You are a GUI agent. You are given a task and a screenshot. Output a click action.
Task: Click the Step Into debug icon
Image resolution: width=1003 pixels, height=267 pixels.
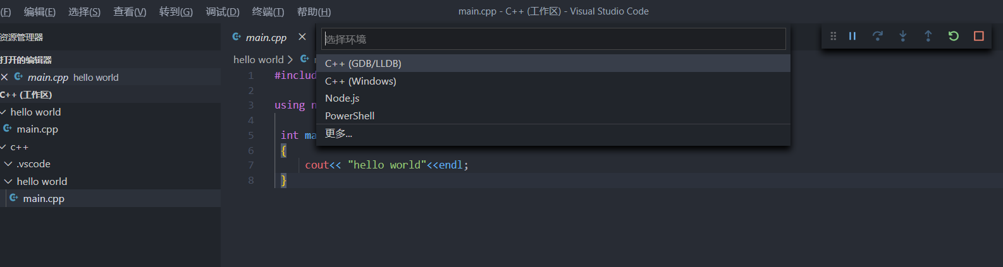click(903, 37)
